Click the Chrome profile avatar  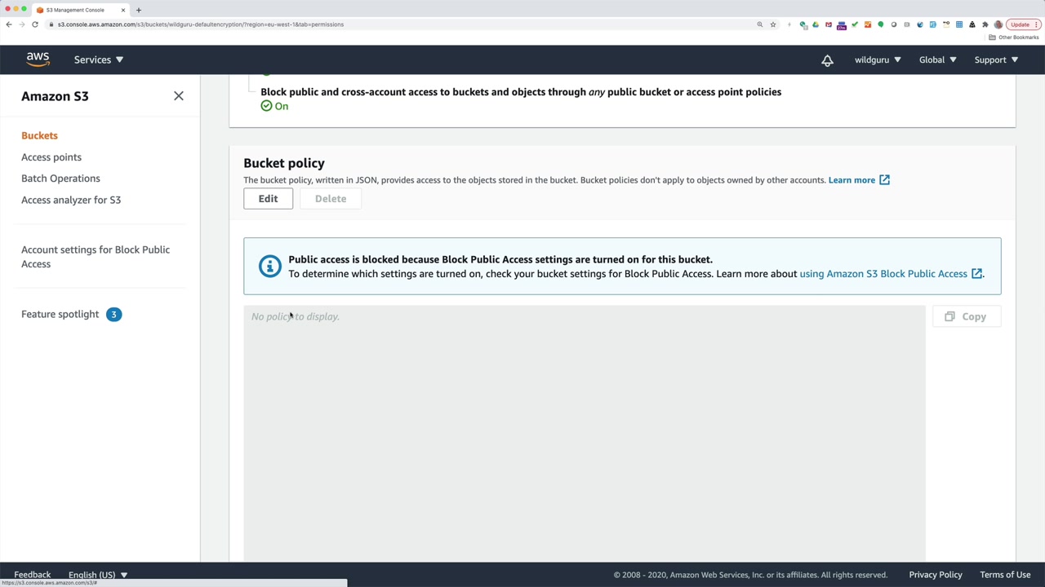pos(998,24)
